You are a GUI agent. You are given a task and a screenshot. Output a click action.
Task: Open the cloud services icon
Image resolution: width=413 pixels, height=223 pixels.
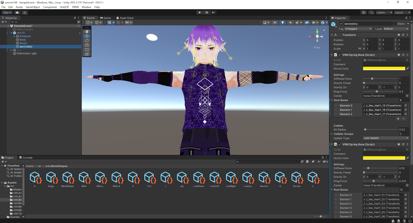tap(17, 12)
